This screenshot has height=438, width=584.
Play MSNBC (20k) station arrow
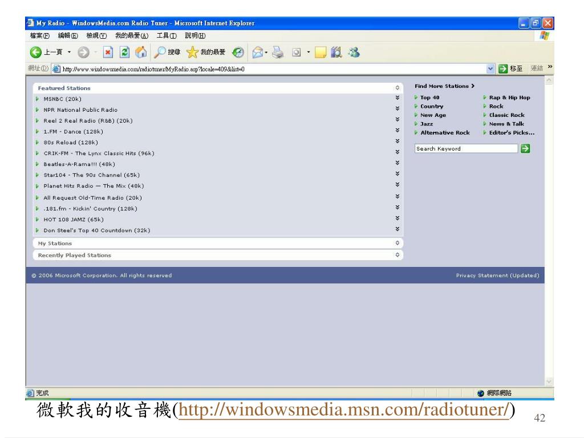(x=37, y=99)
